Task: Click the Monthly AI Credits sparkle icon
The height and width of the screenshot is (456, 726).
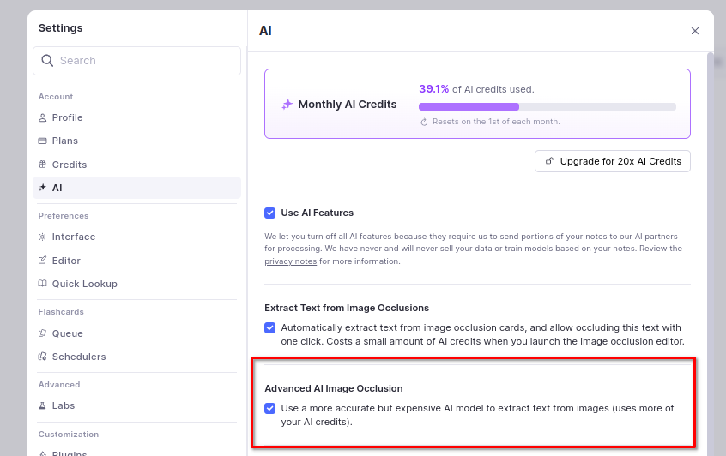Action: point(287,105)
